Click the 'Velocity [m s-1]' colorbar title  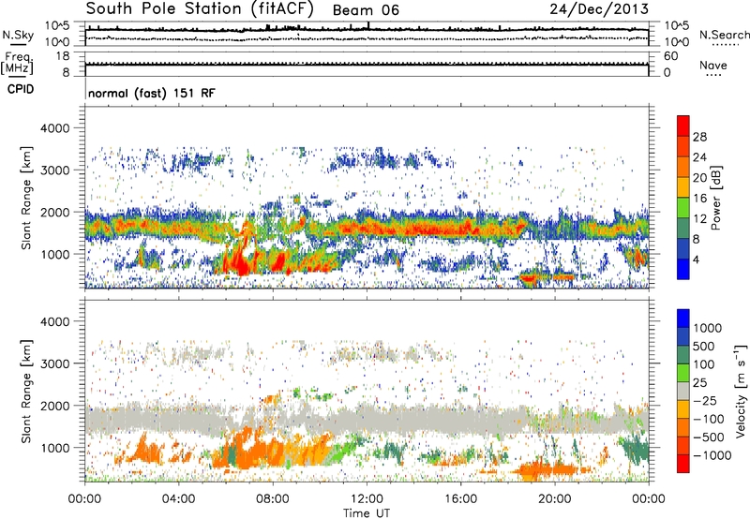click(x=741, y=391)
